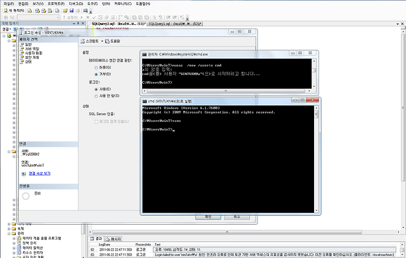Open the 커뮤니티(C) menu
Screen dimensions: 406x258
click(x=123, y=4)
